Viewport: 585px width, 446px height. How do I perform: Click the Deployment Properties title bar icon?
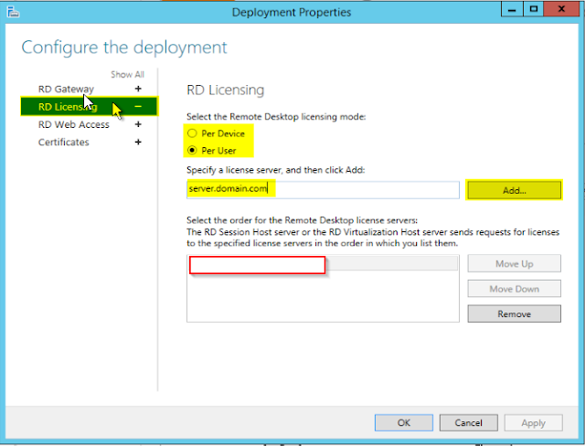click(x=13, y=12)
